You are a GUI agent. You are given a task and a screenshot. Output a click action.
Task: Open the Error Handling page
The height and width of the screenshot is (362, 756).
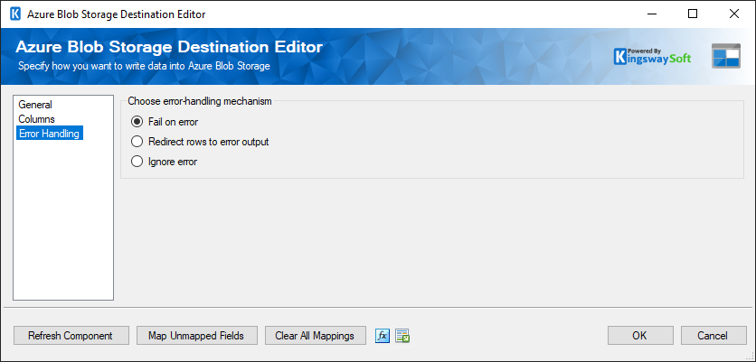49,134
